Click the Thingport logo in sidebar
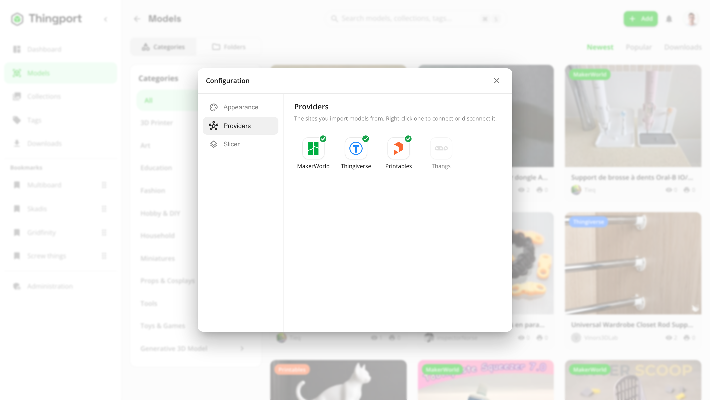710x400 pixels. tap(46, 19)
